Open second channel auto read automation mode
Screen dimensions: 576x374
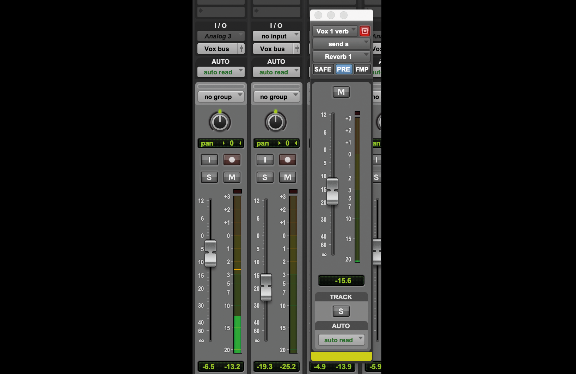276,72
